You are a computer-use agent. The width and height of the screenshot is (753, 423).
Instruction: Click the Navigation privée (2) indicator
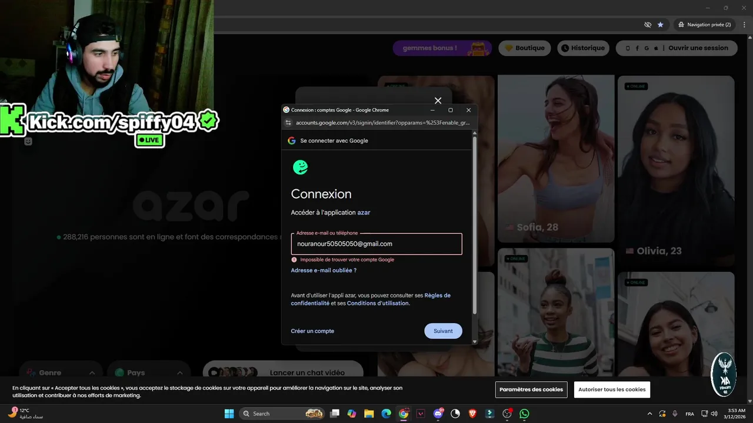[704, 25]
